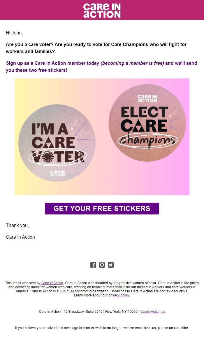The height and width of the screenshot is (344, 204).
Task: Open the 'Sign up as a Care in Action member' link
Action: tap(101, 67)
